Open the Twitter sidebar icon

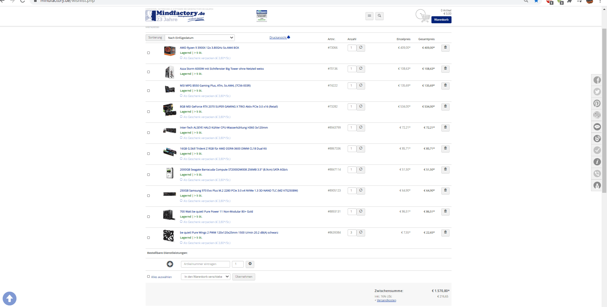pos(597,92)
